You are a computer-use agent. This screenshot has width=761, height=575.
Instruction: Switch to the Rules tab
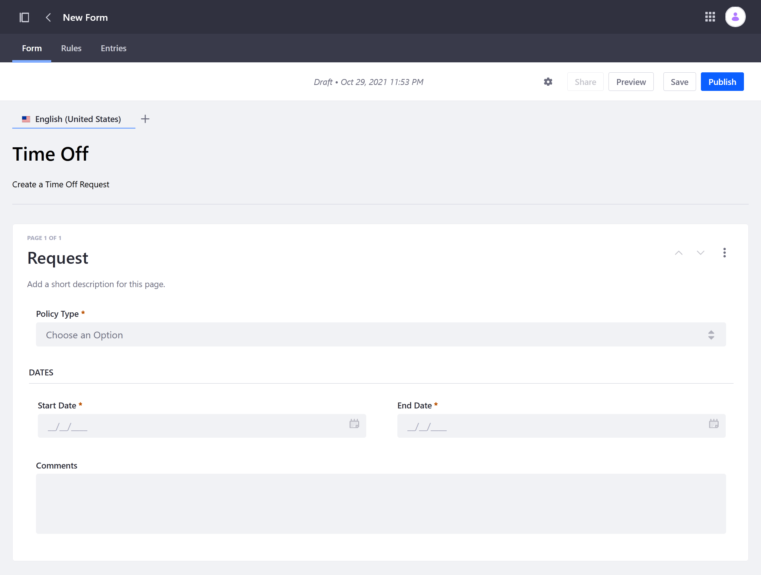[71, 48]
